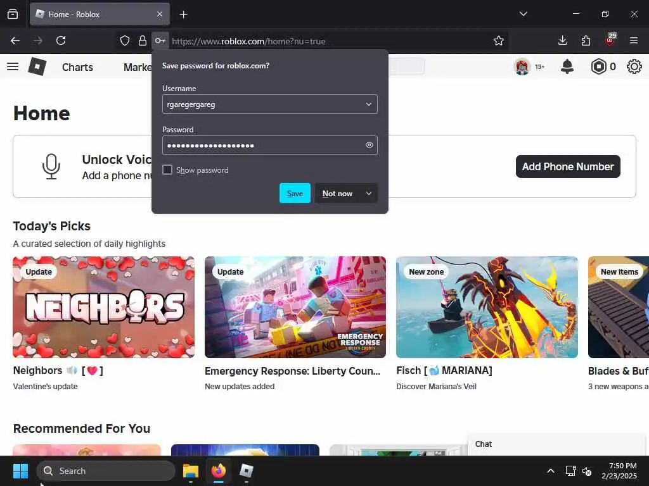Open Roblox notifications bell
This screenshot has height=486, width=649.
(x=567, y=66)
